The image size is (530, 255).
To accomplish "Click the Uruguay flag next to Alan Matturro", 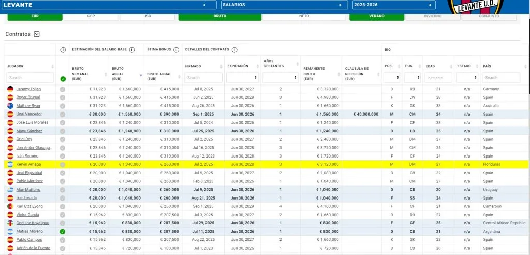I will tap(10, 190).
